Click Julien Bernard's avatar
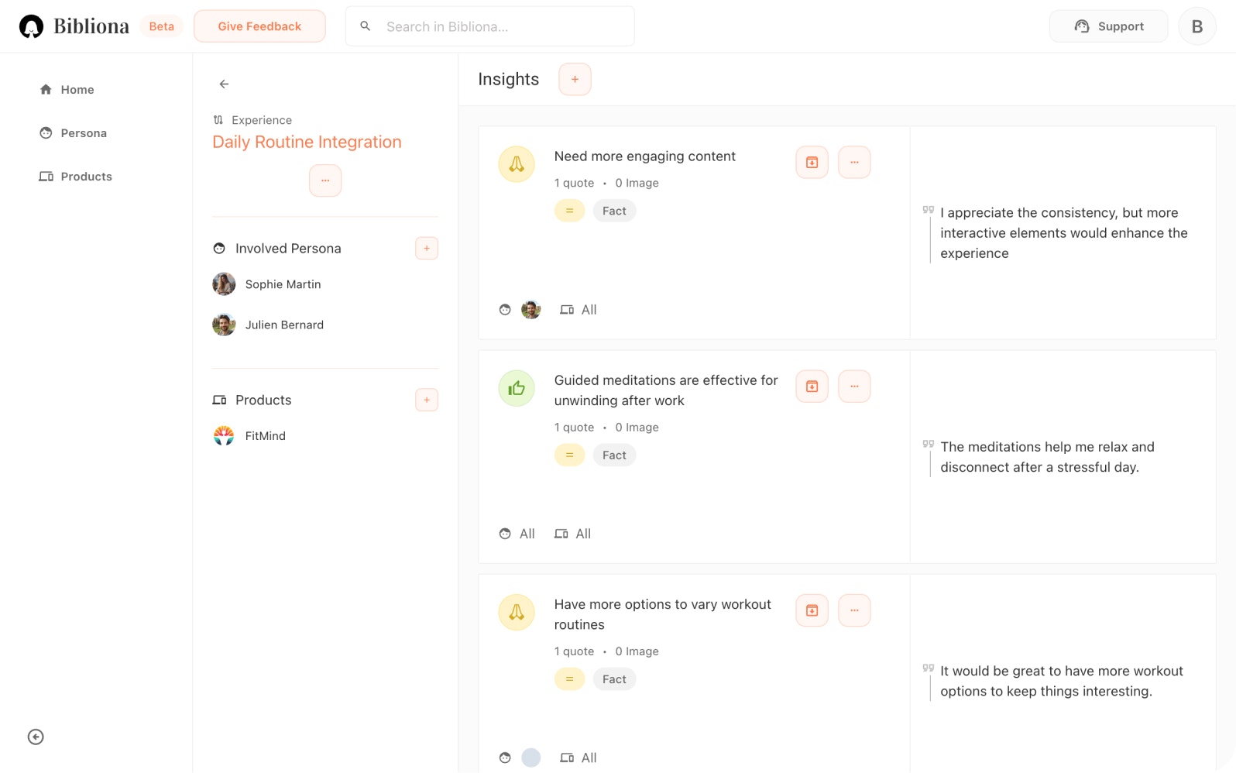The width and height of the screenshot is (1236, 773). (224, 325)
